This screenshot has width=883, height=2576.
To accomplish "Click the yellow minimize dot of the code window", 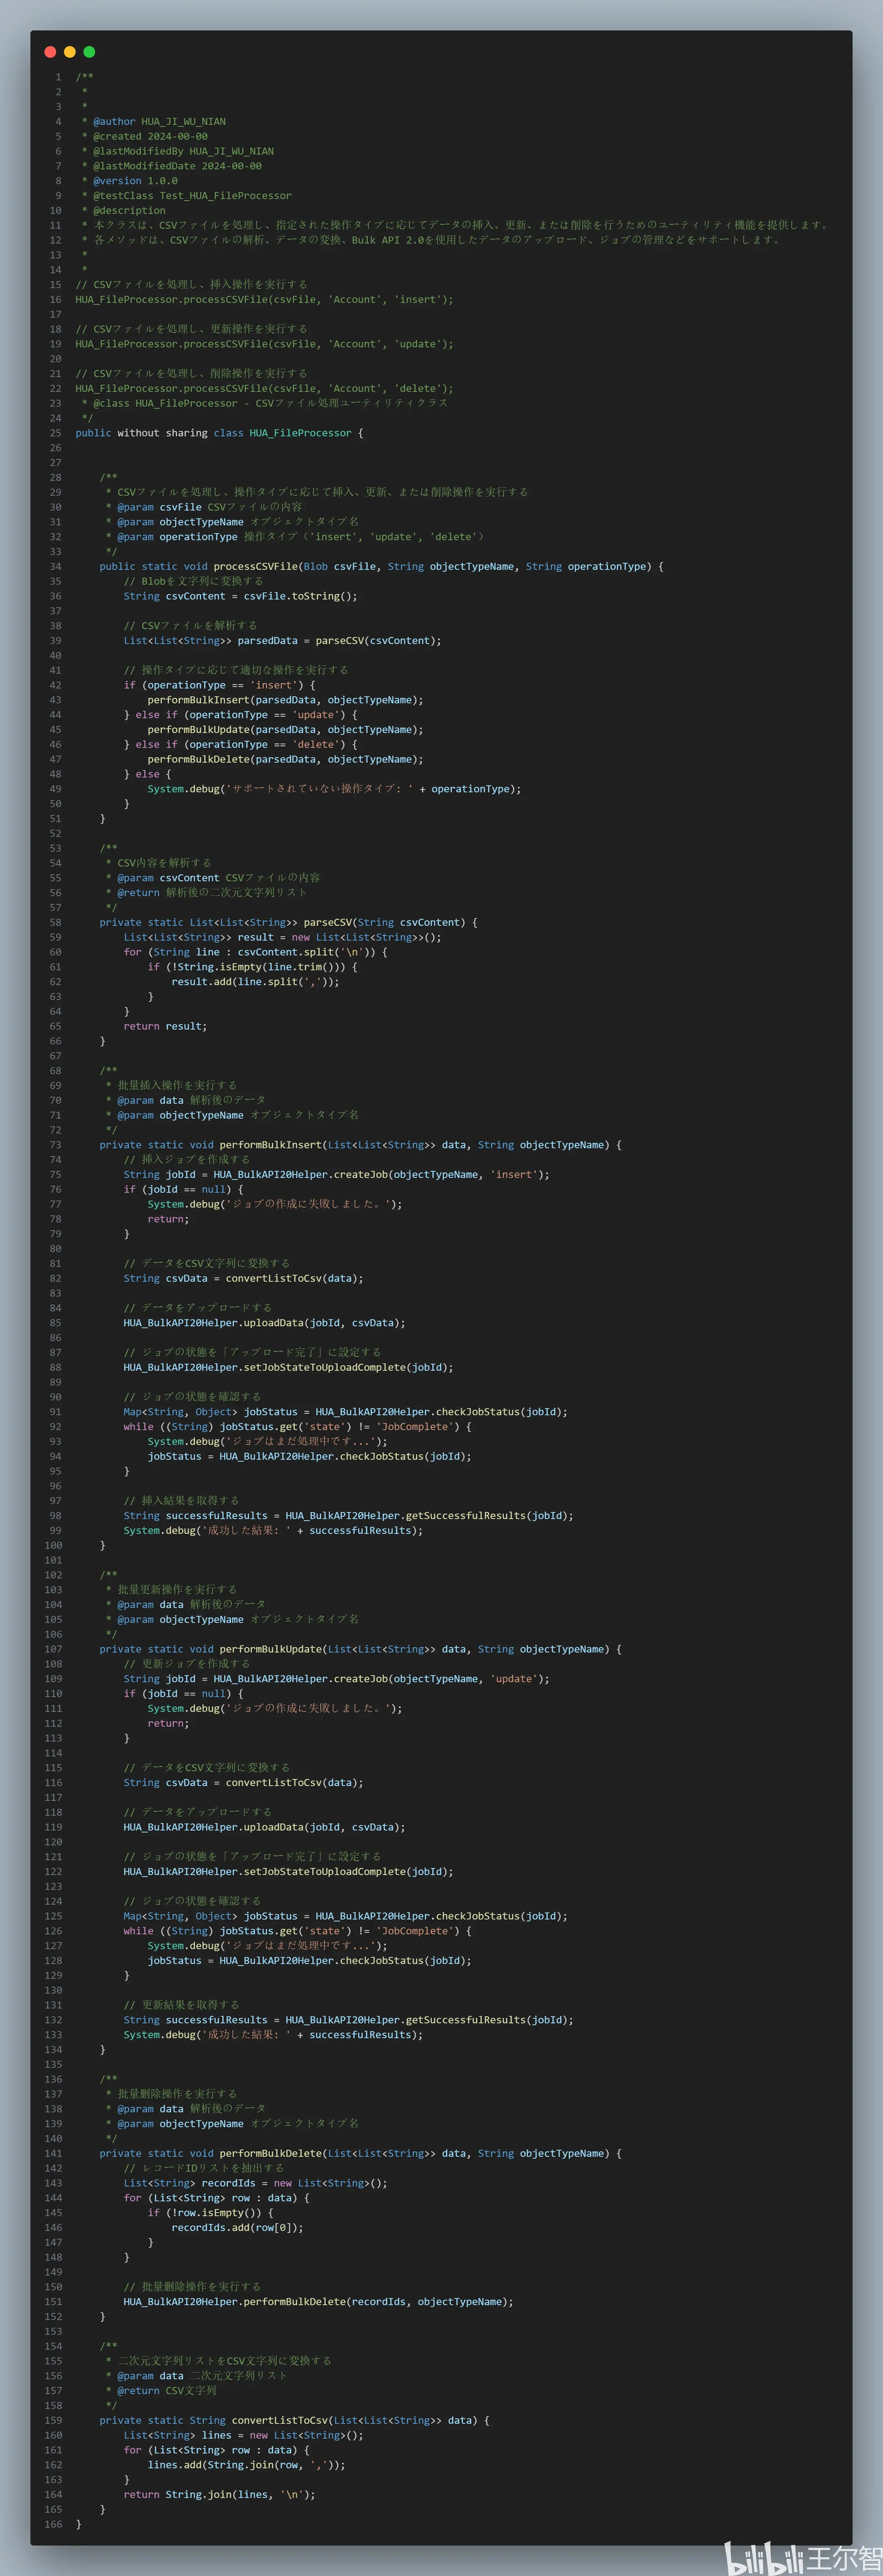I will click(x=69, y=52).
